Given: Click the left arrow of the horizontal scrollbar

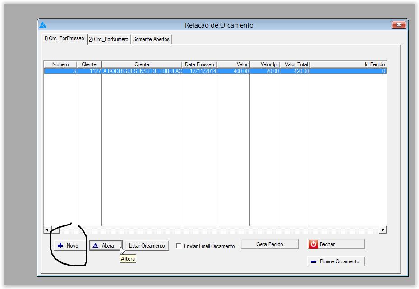Looking at the screenshot, I should [47, 229].
